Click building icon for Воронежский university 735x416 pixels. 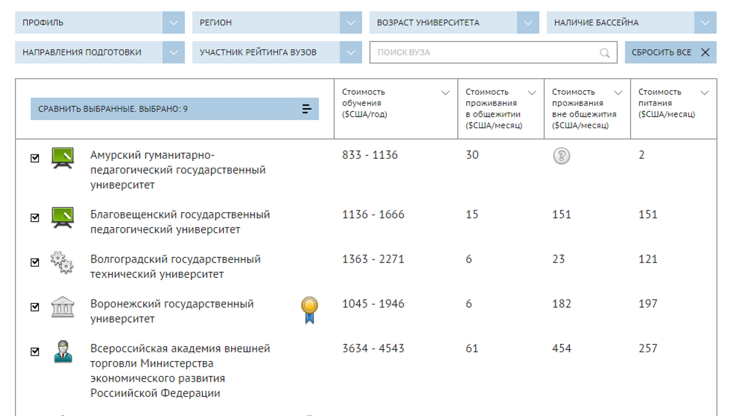coord(62,307)
